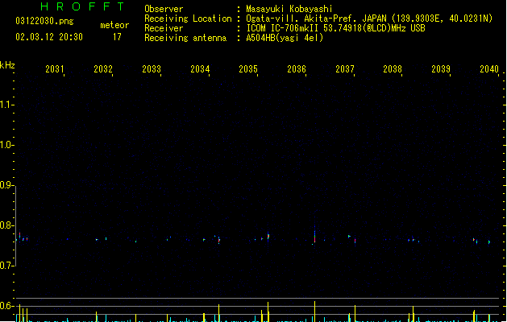This screenshot has width=507, height=322.
Task: Click the meteor echo just after 2035
Action: (x=268, y=237)
